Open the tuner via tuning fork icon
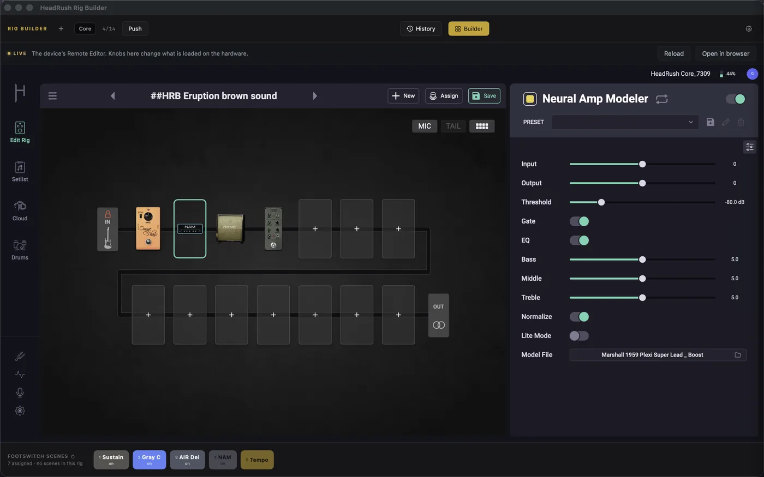The width and height of the screenshot is (764, 477). click(20, 357)
